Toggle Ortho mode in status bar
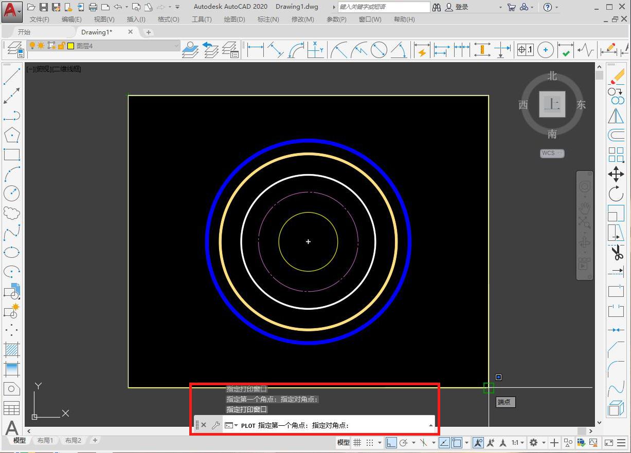 391,443
